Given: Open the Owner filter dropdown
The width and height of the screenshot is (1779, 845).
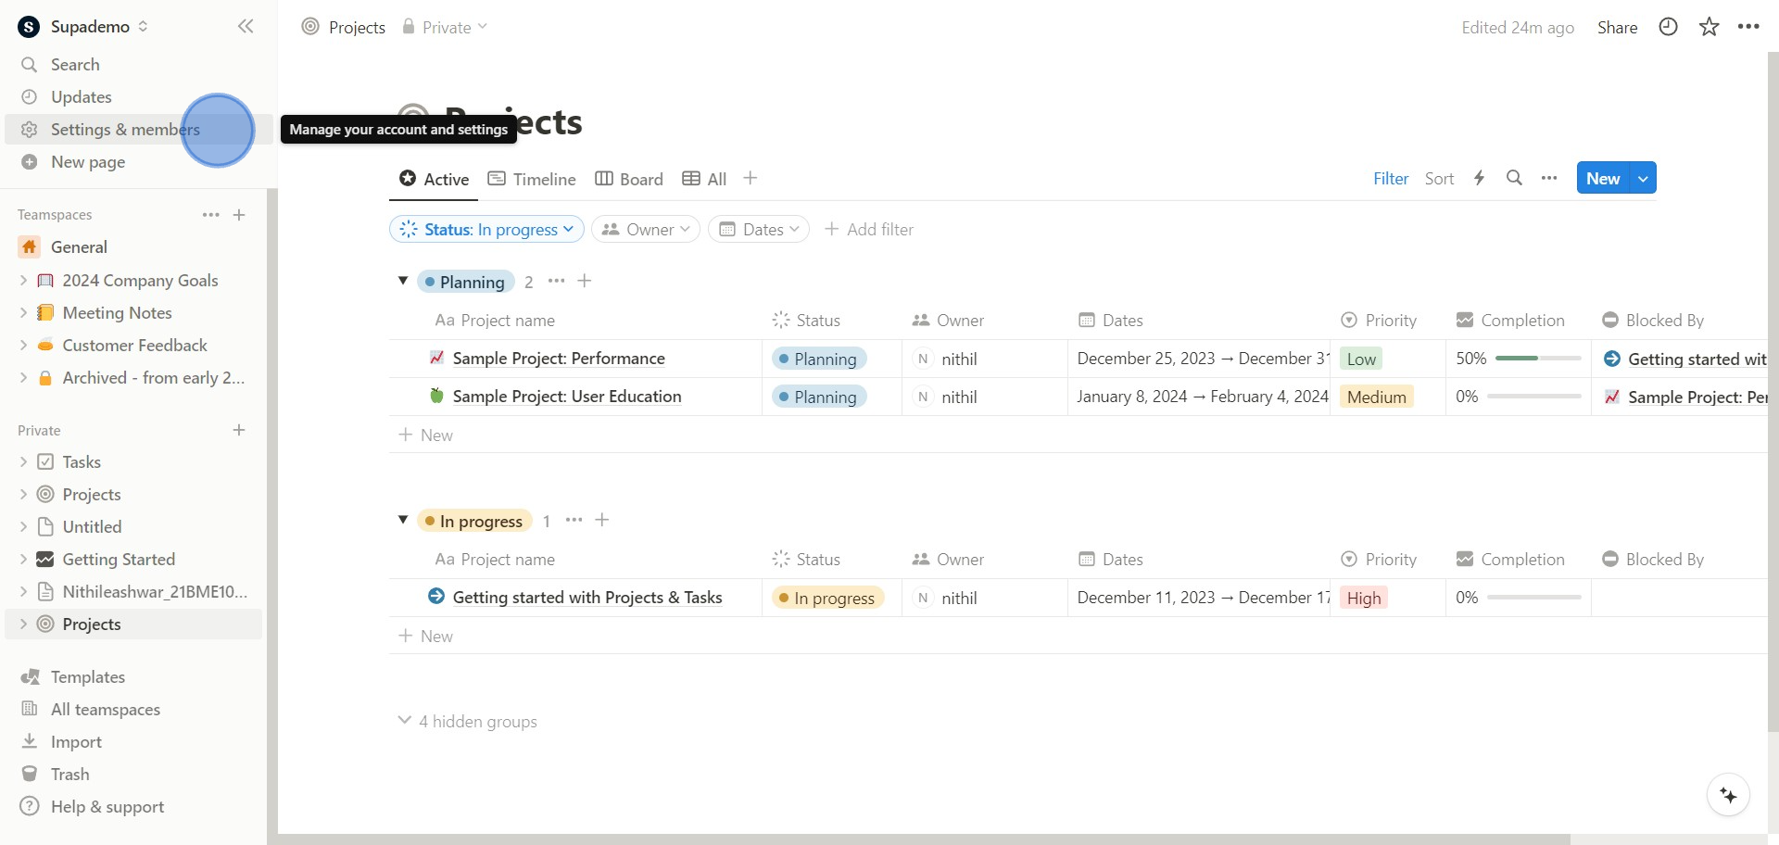Looking at the screenshot, I should click(646, 229).
